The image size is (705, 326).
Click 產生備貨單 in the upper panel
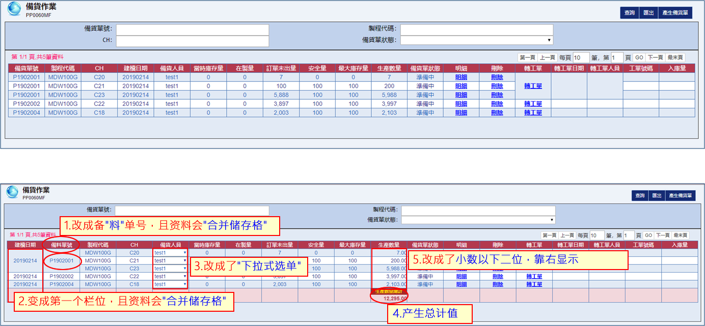pyautogui.click(x=675, y=13)
